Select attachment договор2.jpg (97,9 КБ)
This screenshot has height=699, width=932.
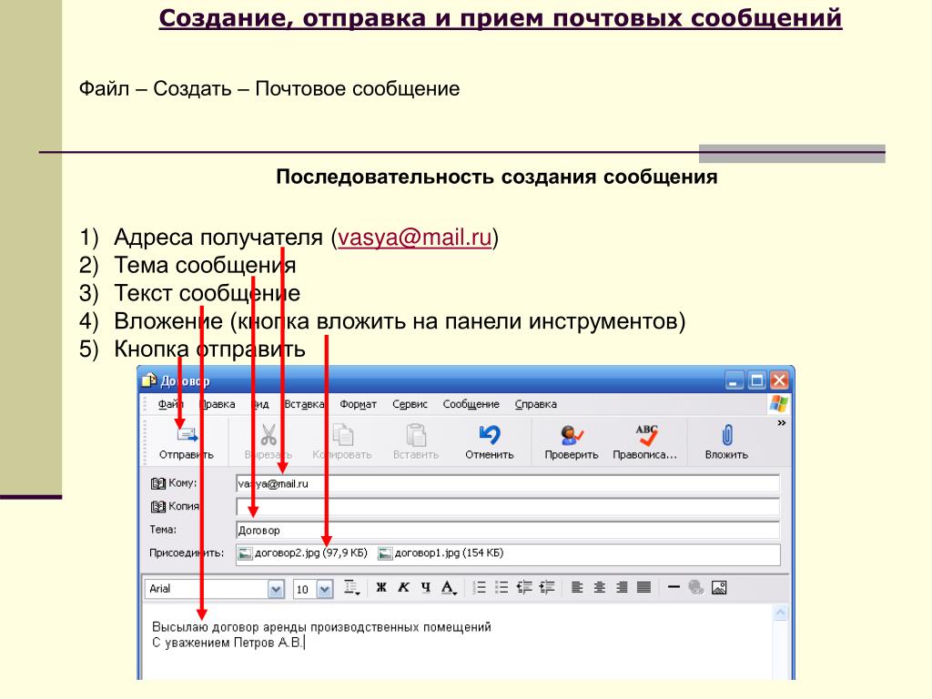coord(302,553)
